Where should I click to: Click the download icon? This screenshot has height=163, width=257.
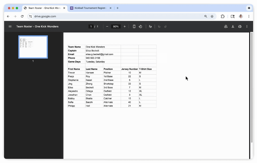click(x=233, y=26)
